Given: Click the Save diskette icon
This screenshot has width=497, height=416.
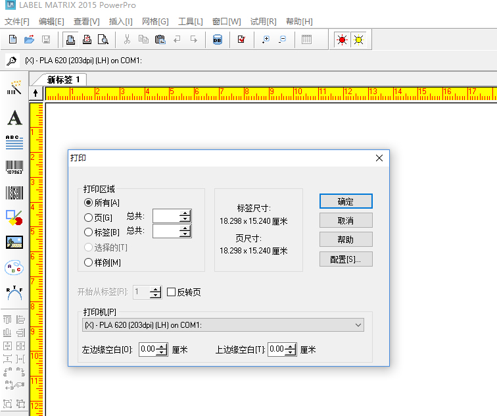Looking at the screenshot, I should (46, 39).
